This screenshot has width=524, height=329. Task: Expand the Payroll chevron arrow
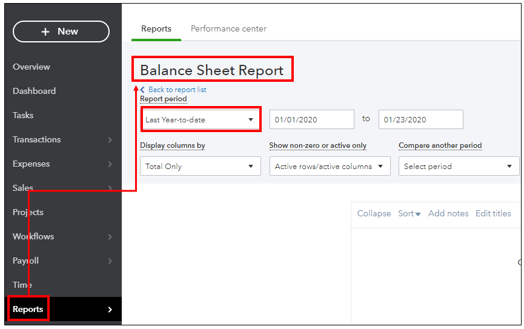tap(110, 261)
